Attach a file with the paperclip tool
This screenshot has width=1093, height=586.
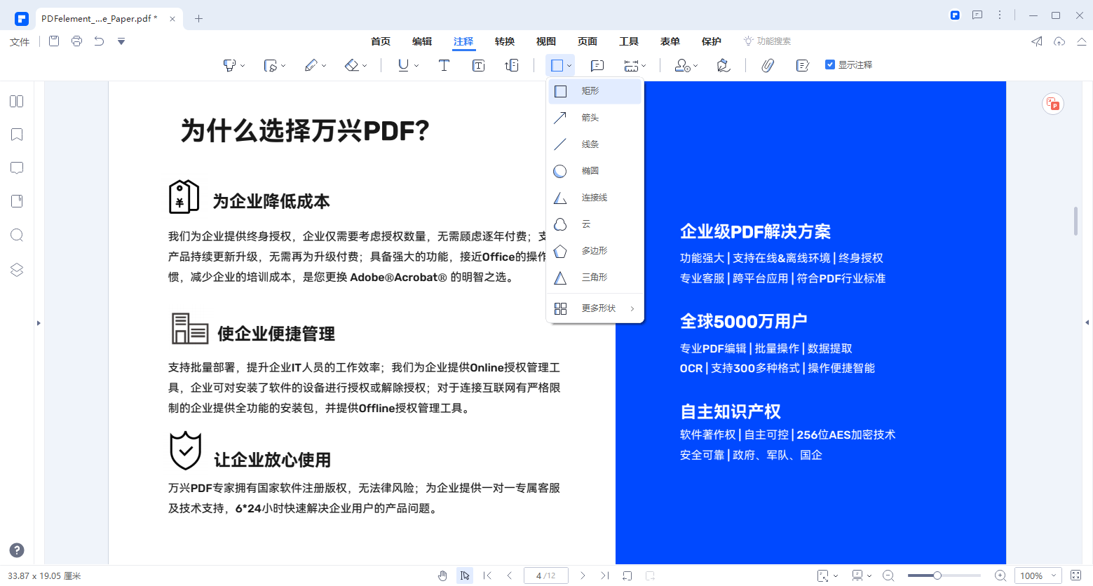point(767,64)
